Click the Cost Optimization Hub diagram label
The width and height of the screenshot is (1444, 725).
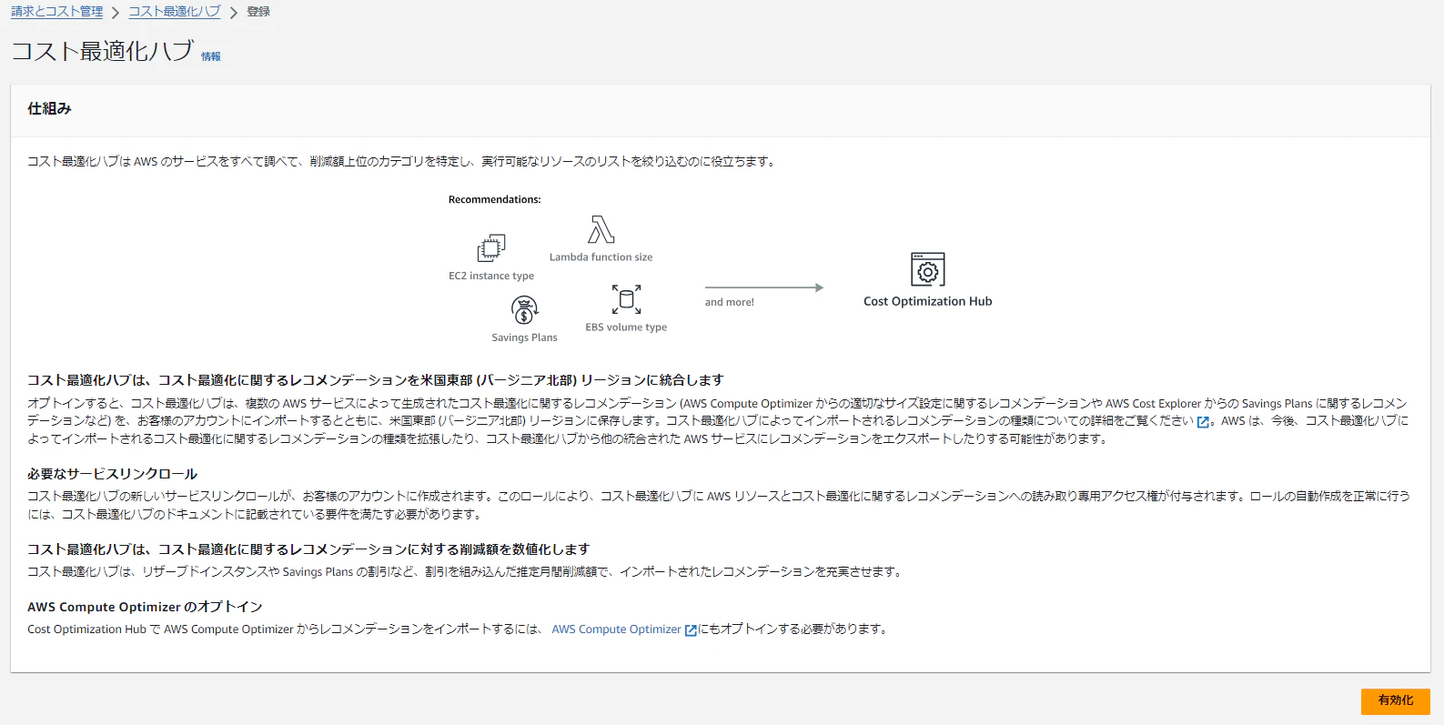[x=927, y=302]
